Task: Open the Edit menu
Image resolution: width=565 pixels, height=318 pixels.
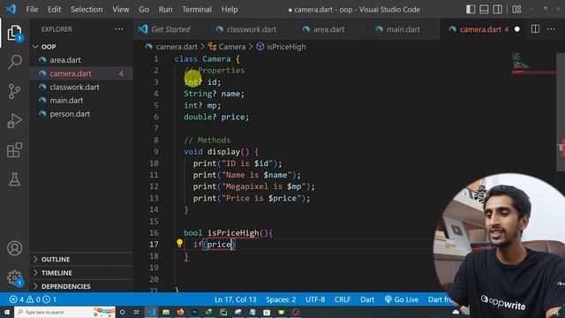Action: (x=55, y=10)
